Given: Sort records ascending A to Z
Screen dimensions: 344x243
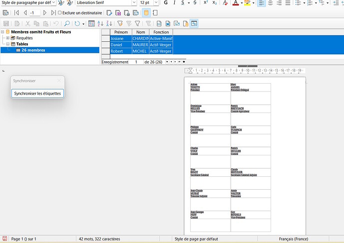Looking at the screenshot, I should coord(100,23).
